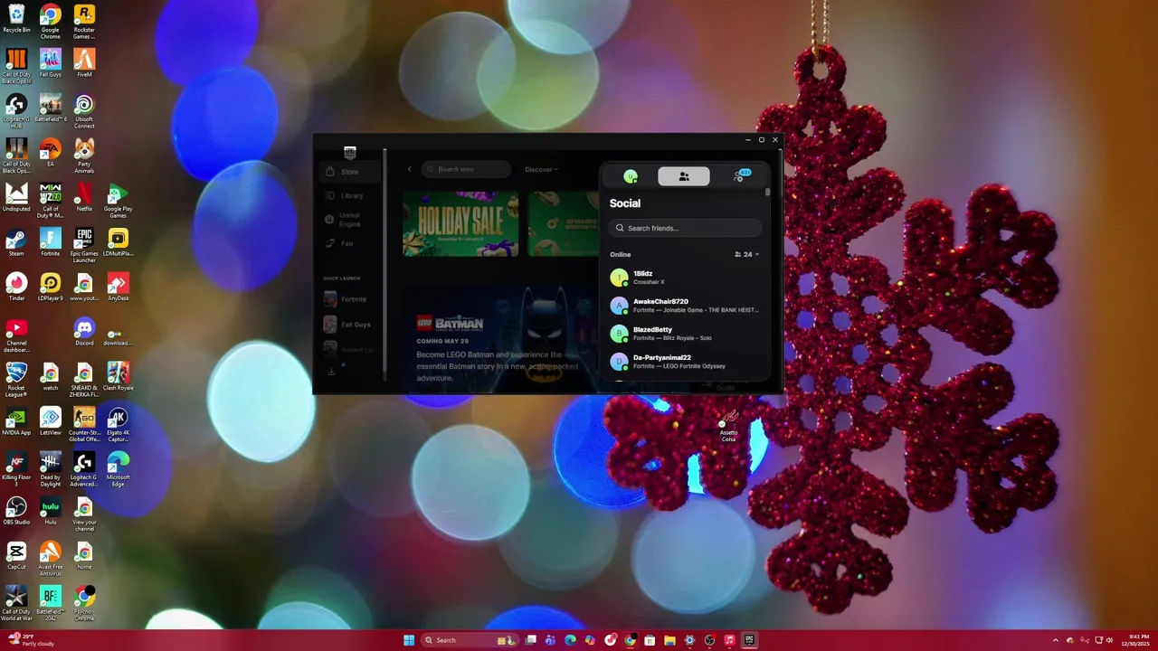The width and height of the screenshot is (1158, 651).
Task: Open OBS Studio desktop icon
Action: pos(16,510)
